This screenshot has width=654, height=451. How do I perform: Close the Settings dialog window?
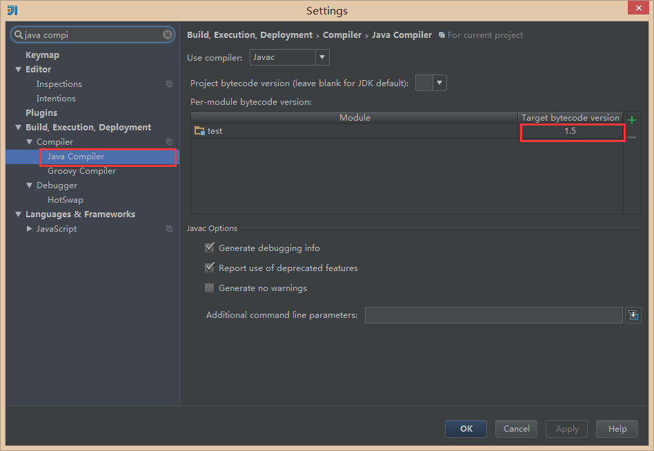tap(639, 8)
